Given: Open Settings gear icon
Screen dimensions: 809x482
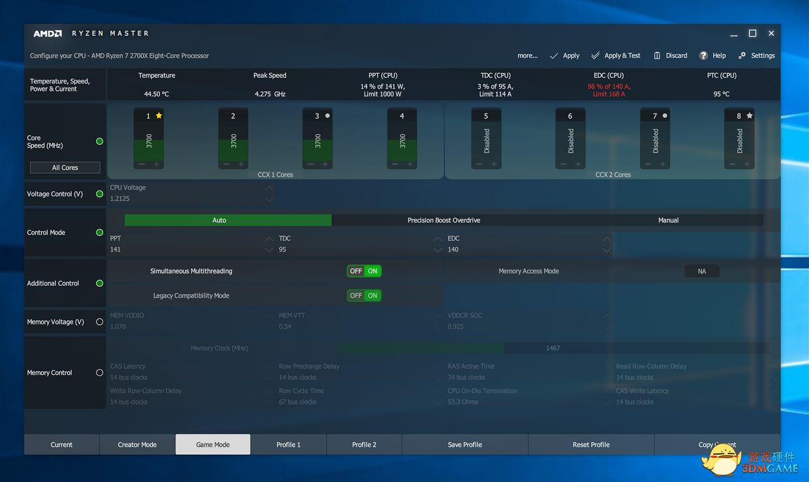Looking at the screenshot, I should (x=742, y=55).
